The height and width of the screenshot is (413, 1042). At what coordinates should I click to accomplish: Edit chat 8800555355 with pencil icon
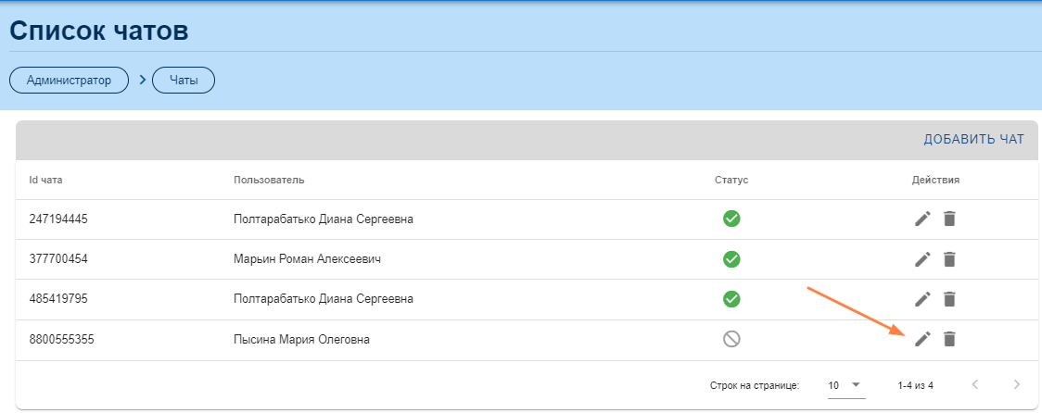click(921, 340)
